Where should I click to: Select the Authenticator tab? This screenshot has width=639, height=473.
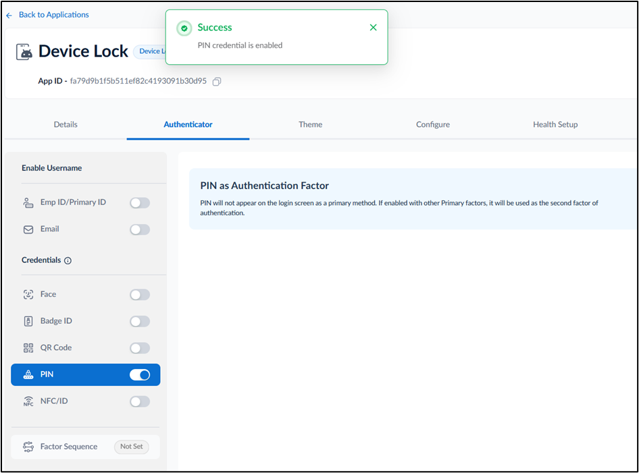[x=188, y=125]
